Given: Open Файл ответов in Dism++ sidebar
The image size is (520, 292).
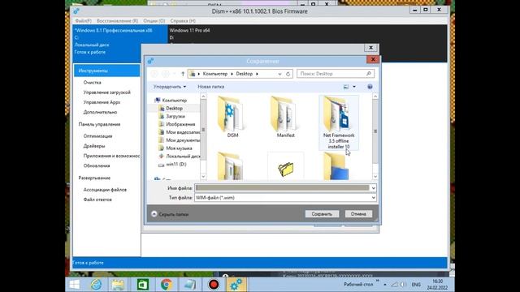Looking at the screenshot, I should click(x=97, y=200).
